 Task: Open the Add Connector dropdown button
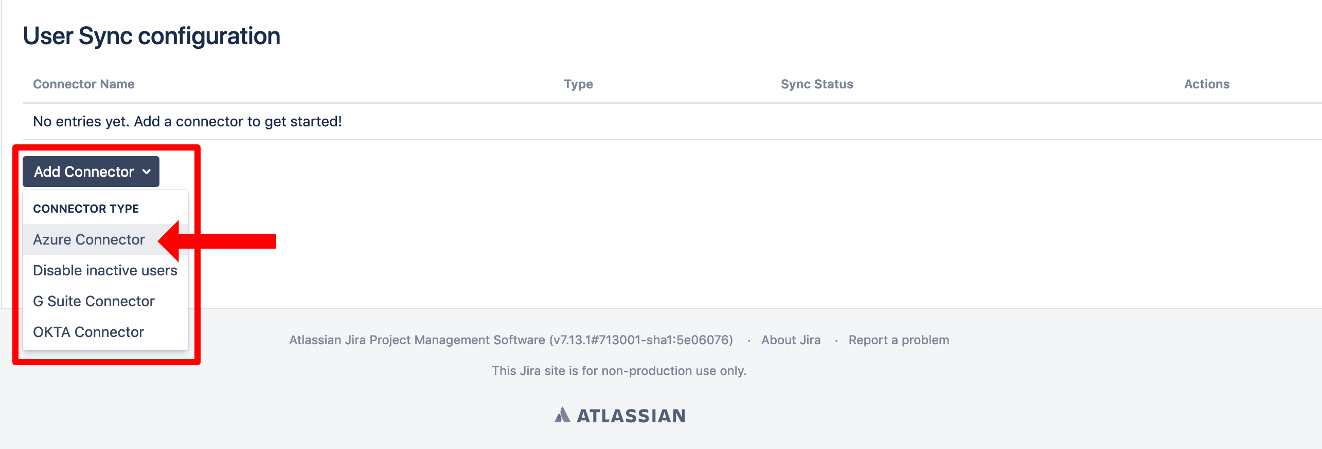91,172
